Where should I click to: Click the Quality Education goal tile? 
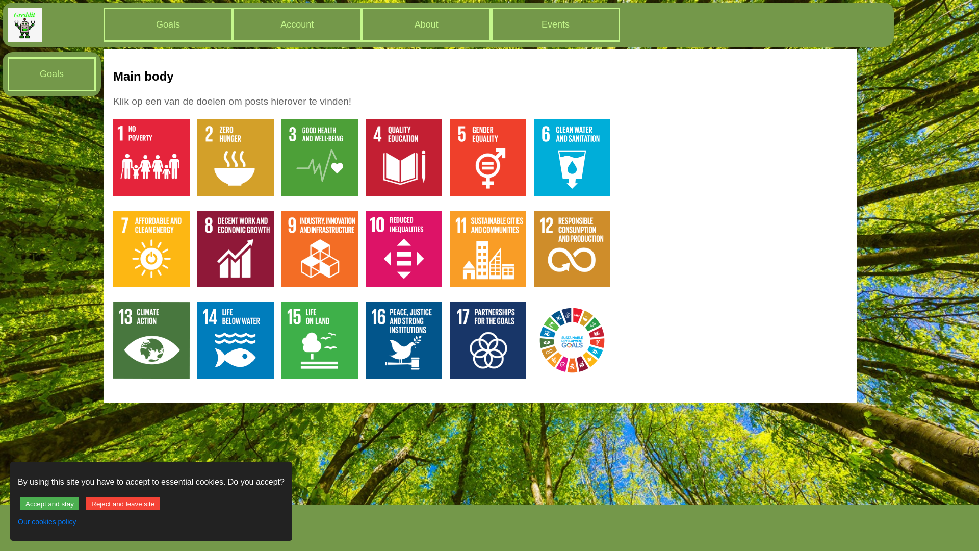pos(404,158)
